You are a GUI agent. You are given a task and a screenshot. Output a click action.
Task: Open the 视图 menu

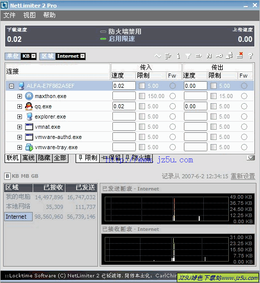click(29, 15)
